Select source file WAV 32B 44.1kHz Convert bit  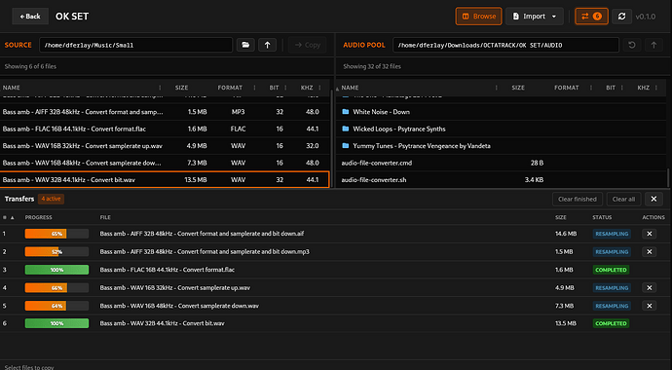pyautogui.click(x=165, y=180)
